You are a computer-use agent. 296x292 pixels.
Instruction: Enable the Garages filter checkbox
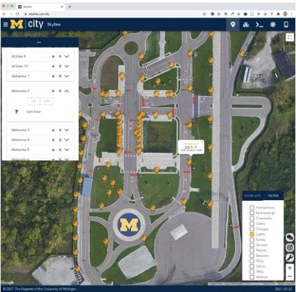(x=252, y=229)
